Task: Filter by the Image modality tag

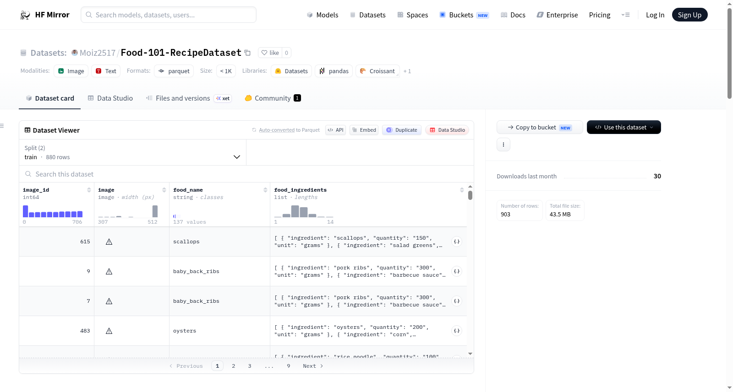Action: (71, 71)
